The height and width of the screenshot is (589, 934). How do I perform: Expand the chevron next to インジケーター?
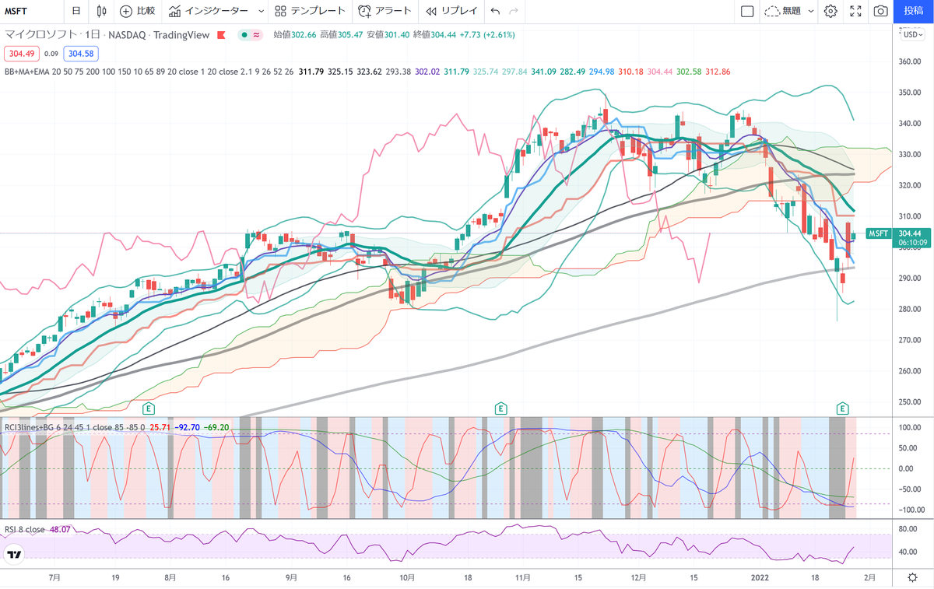(x=261, y=11)
